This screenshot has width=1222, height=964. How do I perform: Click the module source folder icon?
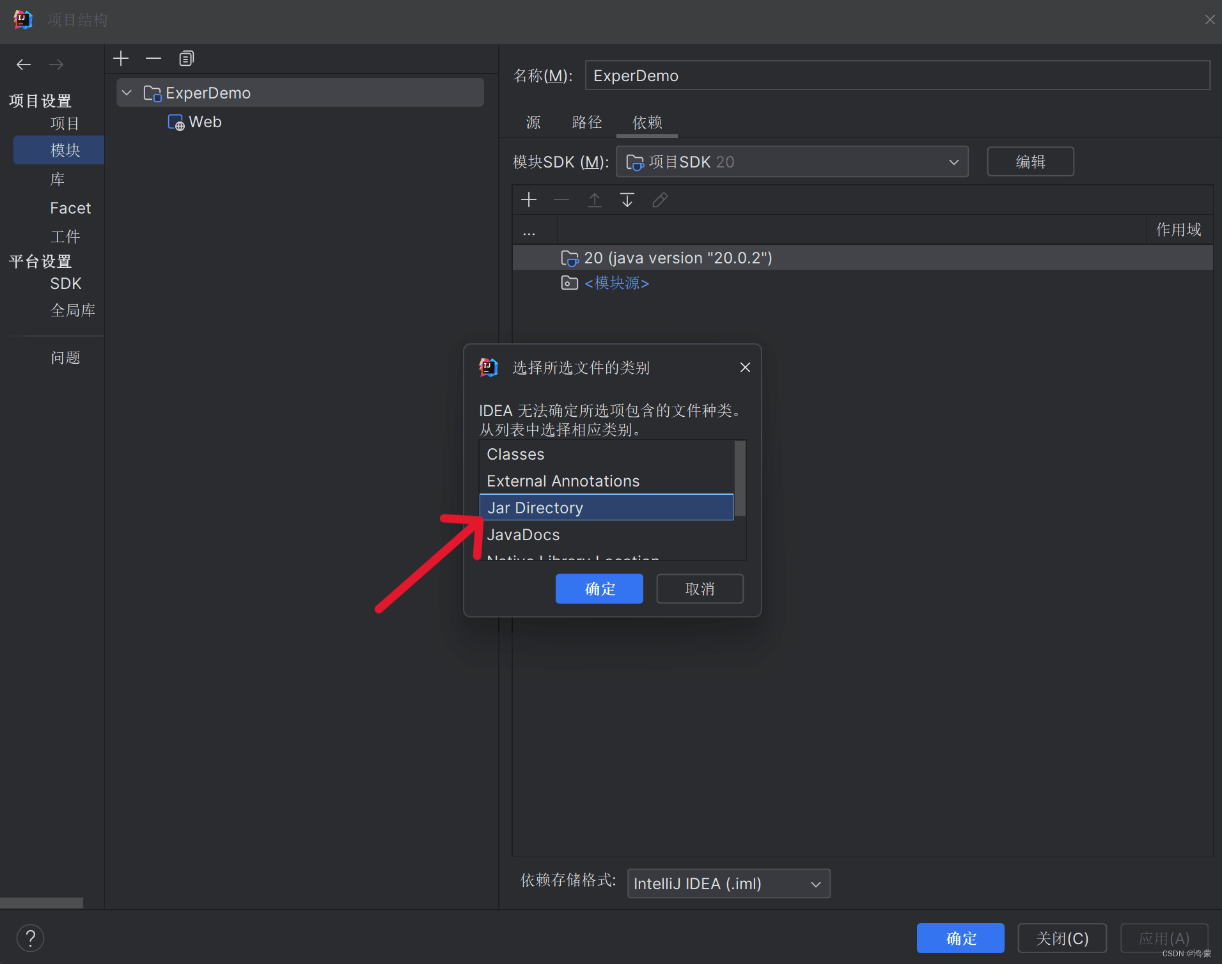569,283
